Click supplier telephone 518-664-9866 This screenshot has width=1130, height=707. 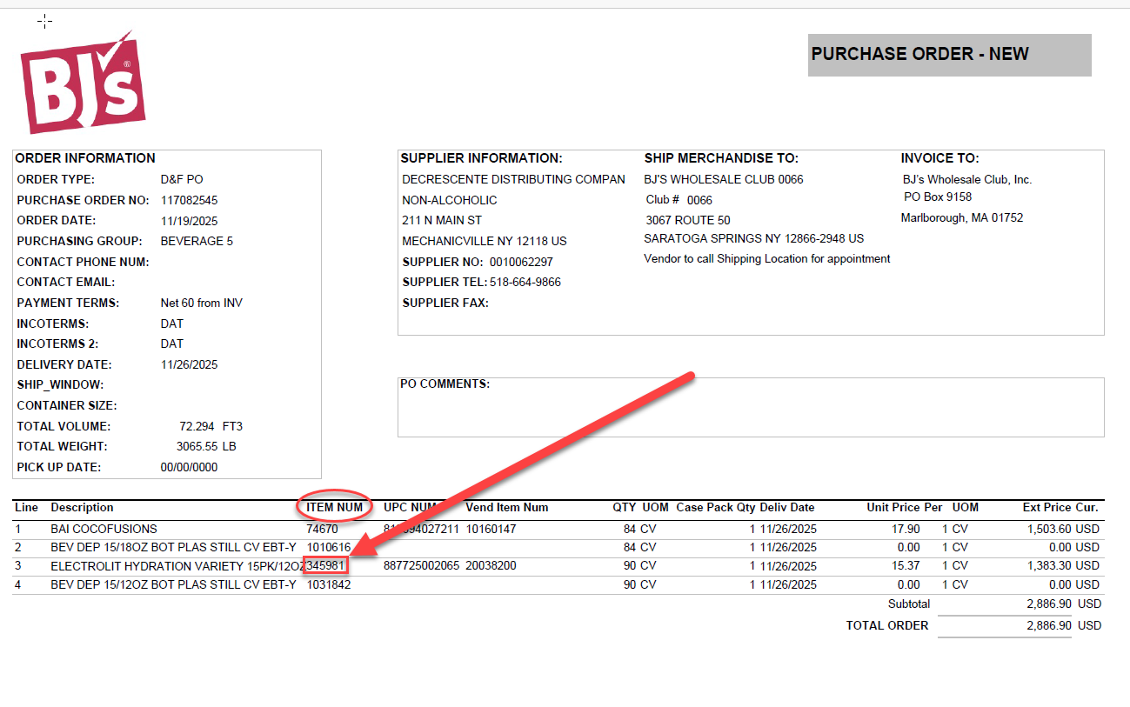coord(525,282)
